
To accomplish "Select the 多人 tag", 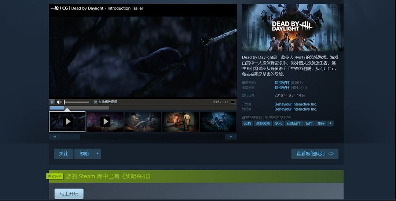I will (278, 123).
